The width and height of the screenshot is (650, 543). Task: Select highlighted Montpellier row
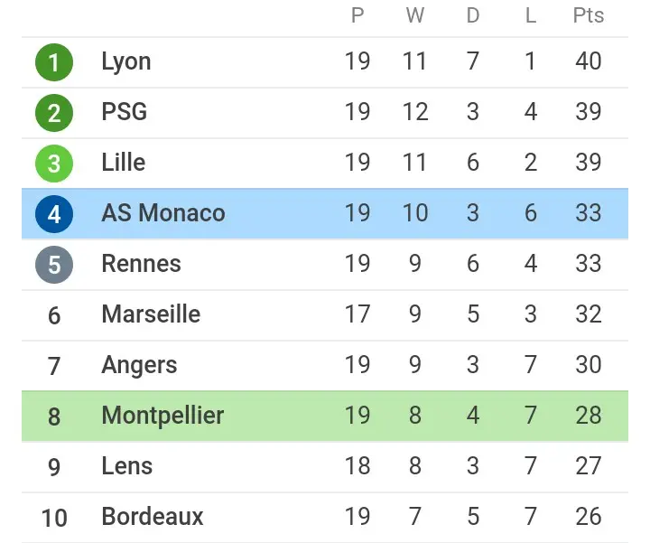[x=325, y=416]
